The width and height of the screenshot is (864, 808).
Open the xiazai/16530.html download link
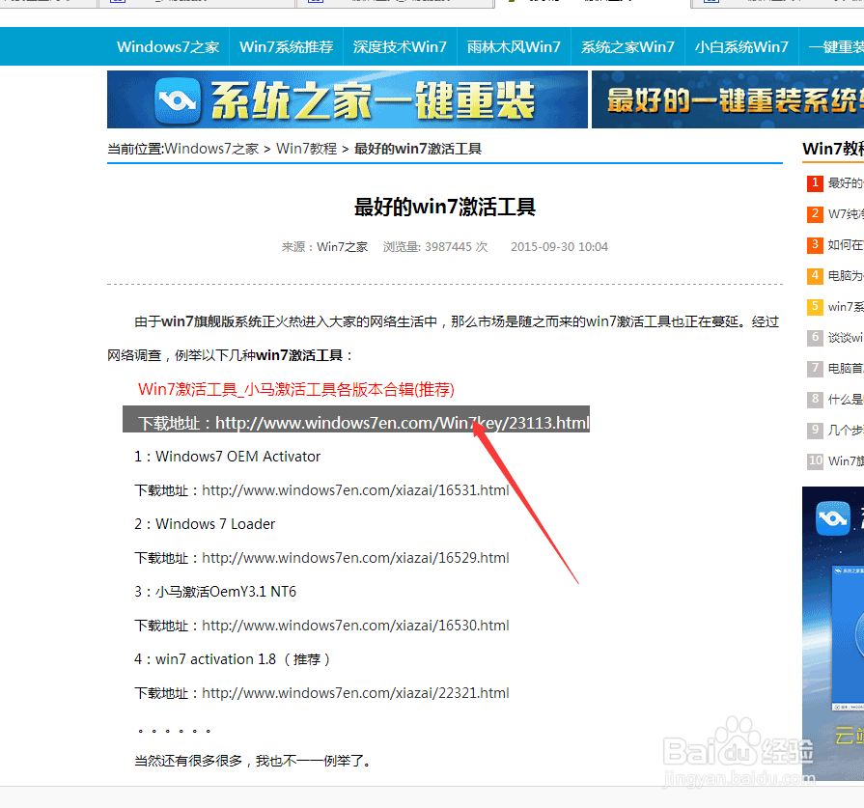point(355,626)
